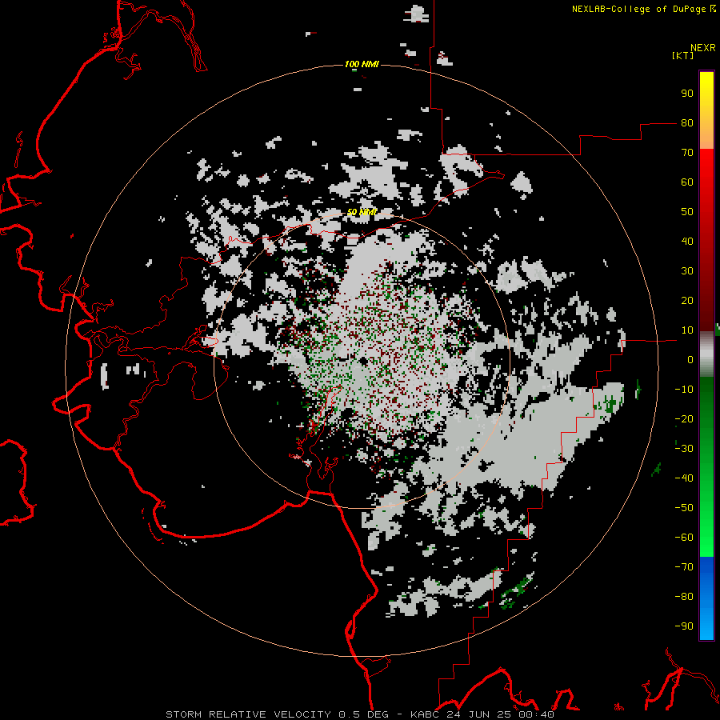
Task: Click the -30 value on velocity scale
Action: tap(684, 449)
